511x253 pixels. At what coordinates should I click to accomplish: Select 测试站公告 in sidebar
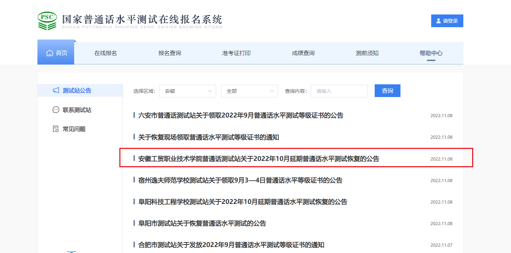80,90
